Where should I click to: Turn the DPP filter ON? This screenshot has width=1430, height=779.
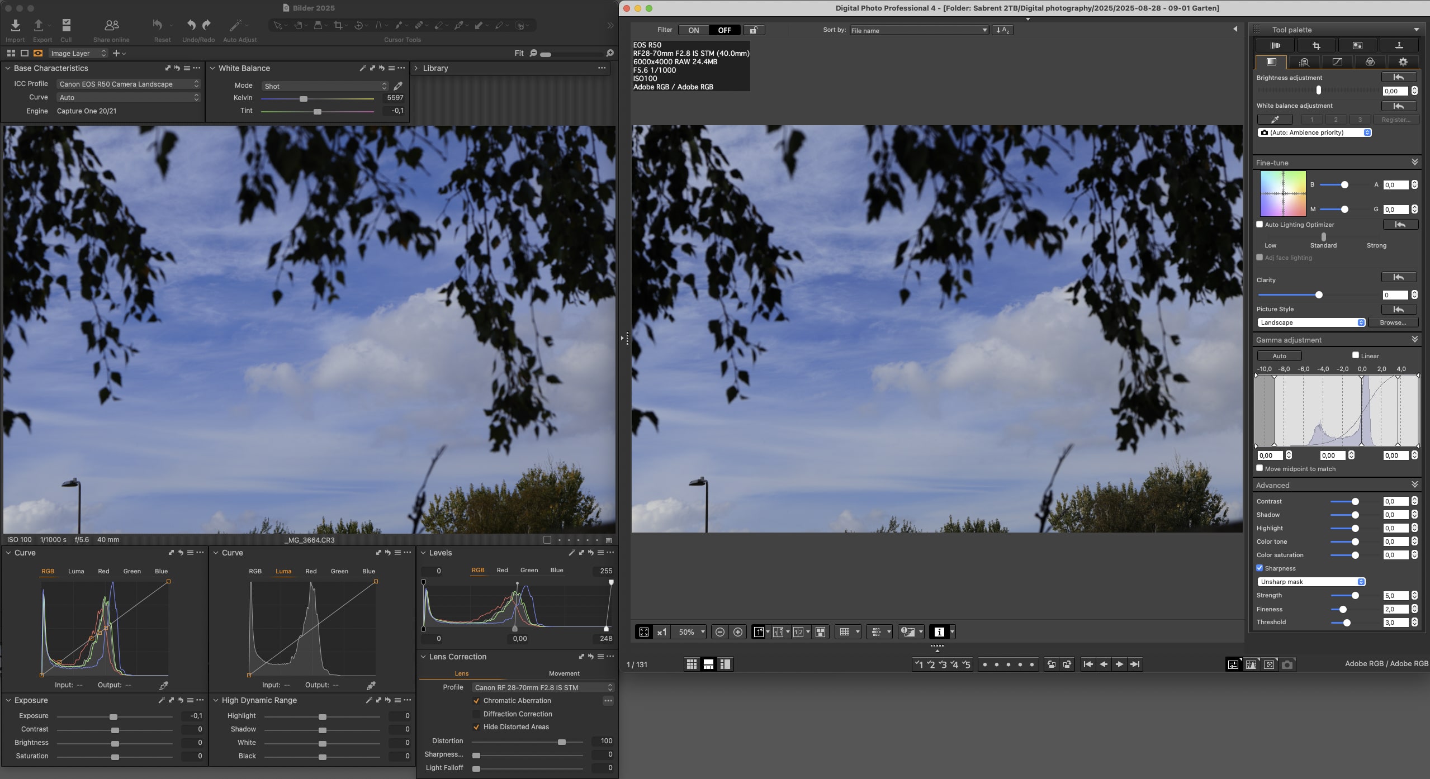[x=694, y=30]
